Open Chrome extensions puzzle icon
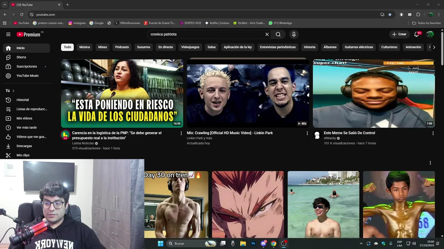The height and width of the screenshot is (249, 444). coord(418,15)
